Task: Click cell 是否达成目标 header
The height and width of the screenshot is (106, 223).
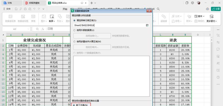Action: tap(53, 46)
